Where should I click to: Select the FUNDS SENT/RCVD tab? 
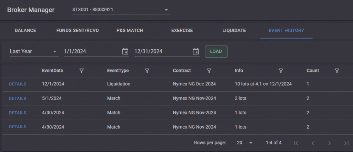click(78, 30)
